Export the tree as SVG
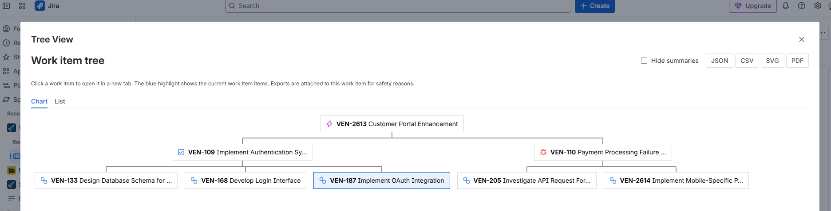This screenshot has height=211, width=831. [x=772, y=61]
